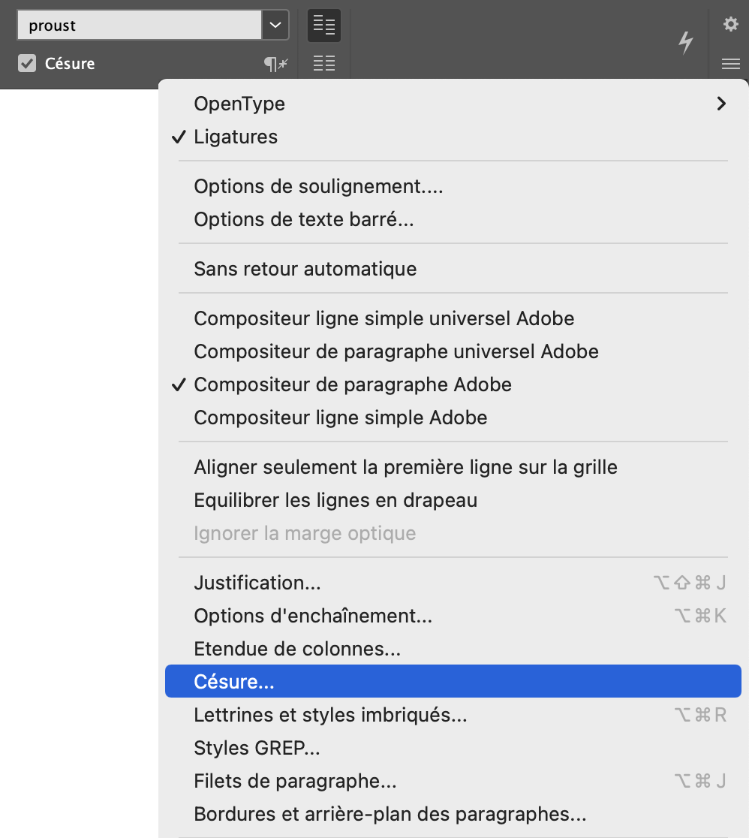This screenshot has width=749, height=838.
Task: Open Lettrines et styles imbriqués...
Action: point(330,715)
